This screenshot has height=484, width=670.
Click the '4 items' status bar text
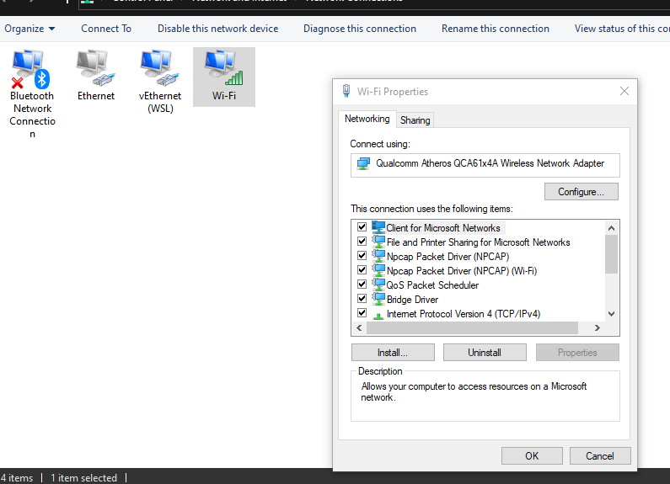coord(17,478)
